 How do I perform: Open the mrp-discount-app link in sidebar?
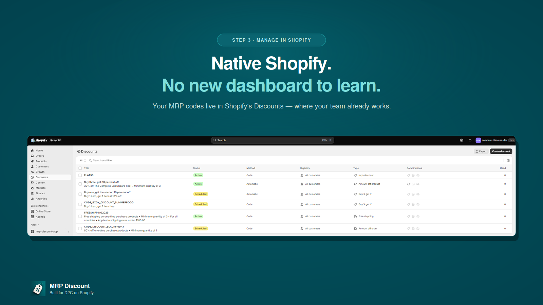pos(47,232)
